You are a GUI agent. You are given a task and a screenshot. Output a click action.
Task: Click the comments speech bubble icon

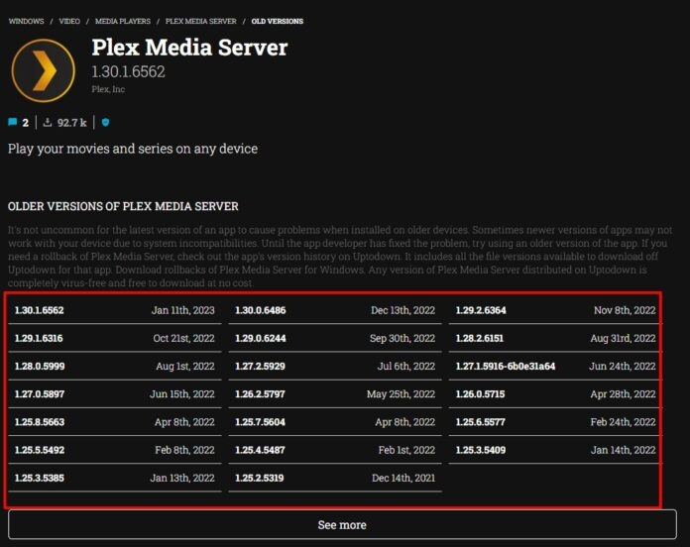coord(13,123)
